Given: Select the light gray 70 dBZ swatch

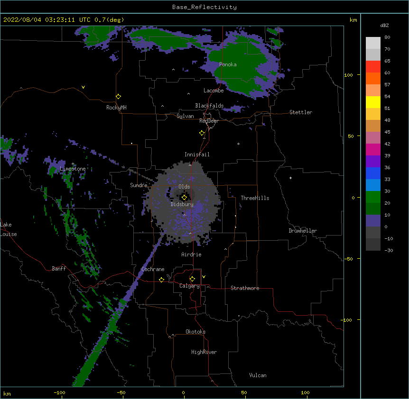Looking at the screenshot, I should pos(373,43).
